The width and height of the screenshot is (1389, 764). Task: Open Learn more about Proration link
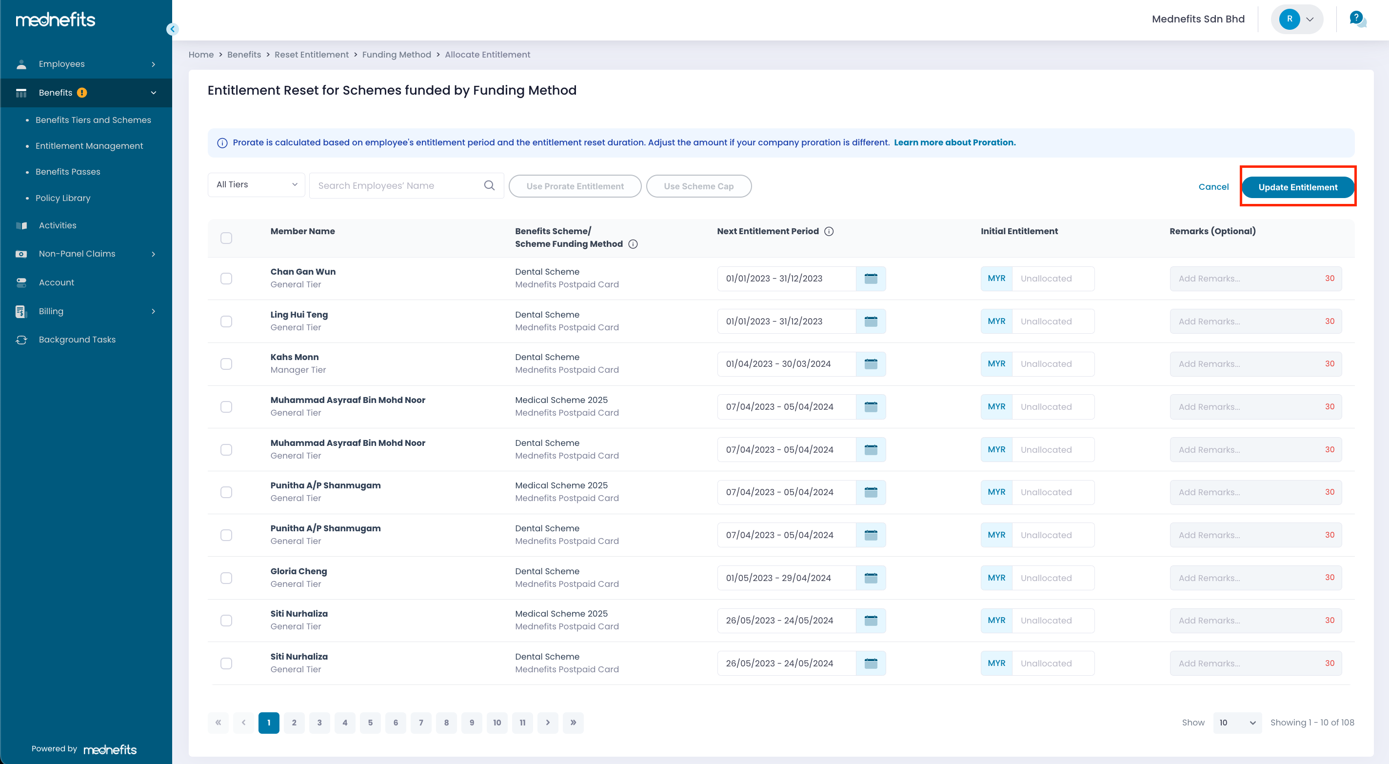[x=954, y=142]
